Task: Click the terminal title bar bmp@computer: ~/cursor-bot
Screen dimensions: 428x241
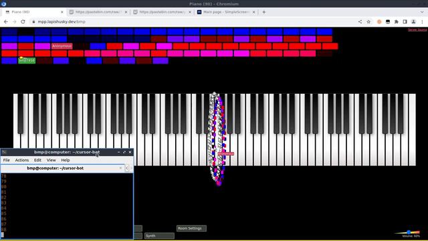Action: point(67,152)
